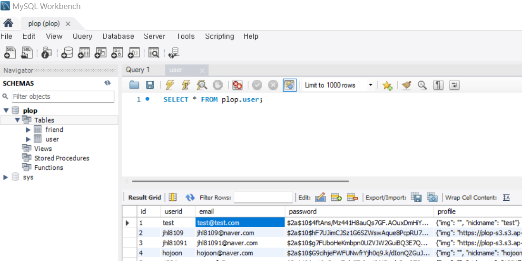This screenshot has width=522, height=261.
Task: Open script file in query editor
Action: (x=134, y=85)
